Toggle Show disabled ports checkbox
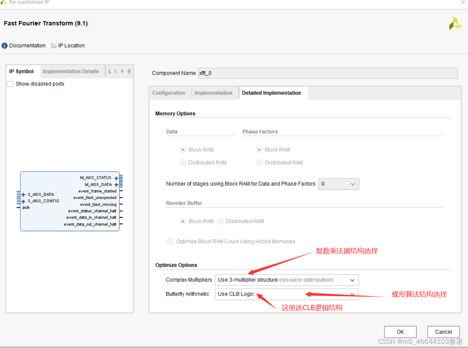This screenshot has height=348, width=468. tap(10, 84)
